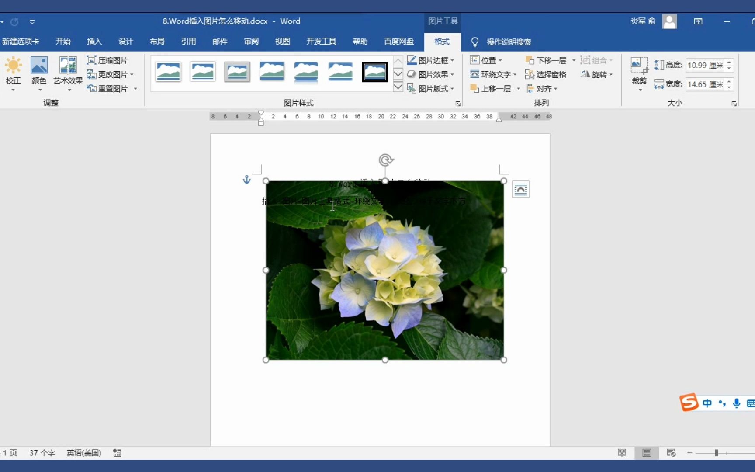The width and height of the screenshot is (755, 472).
Task: Open the Align (对齐) menu
Action: click(x=542, y=88)
